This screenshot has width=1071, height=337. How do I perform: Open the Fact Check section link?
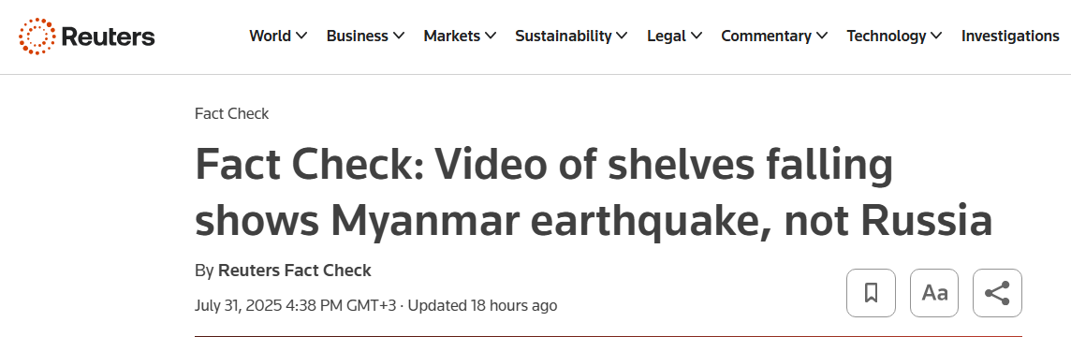[x=231, y=113]
